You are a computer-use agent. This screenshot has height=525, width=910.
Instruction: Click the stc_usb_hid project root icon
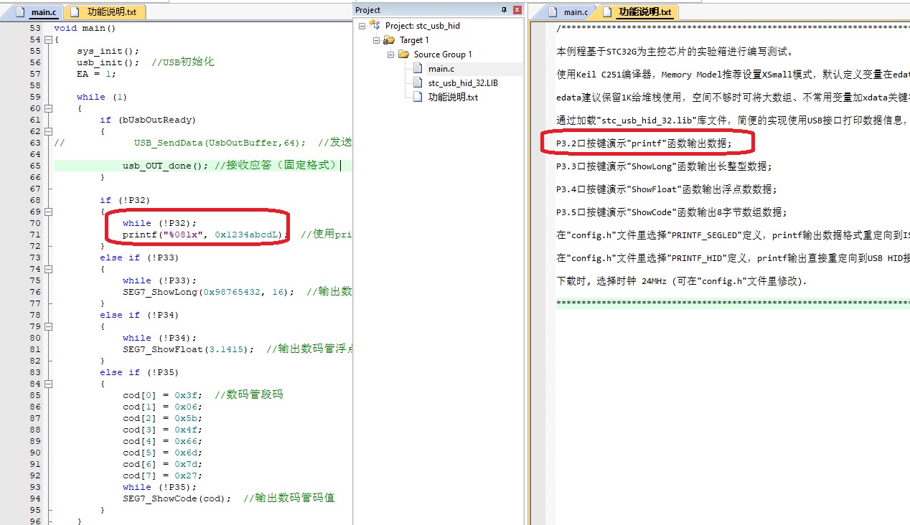[374, 25]
